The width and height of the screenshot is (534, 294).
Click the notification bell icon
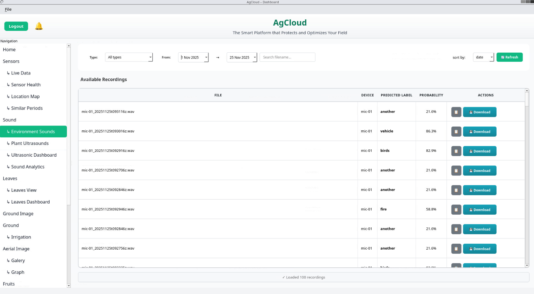tap(39, 26)
